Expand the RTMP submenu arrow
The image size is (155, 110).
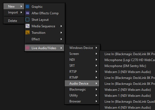click(96, 78)
